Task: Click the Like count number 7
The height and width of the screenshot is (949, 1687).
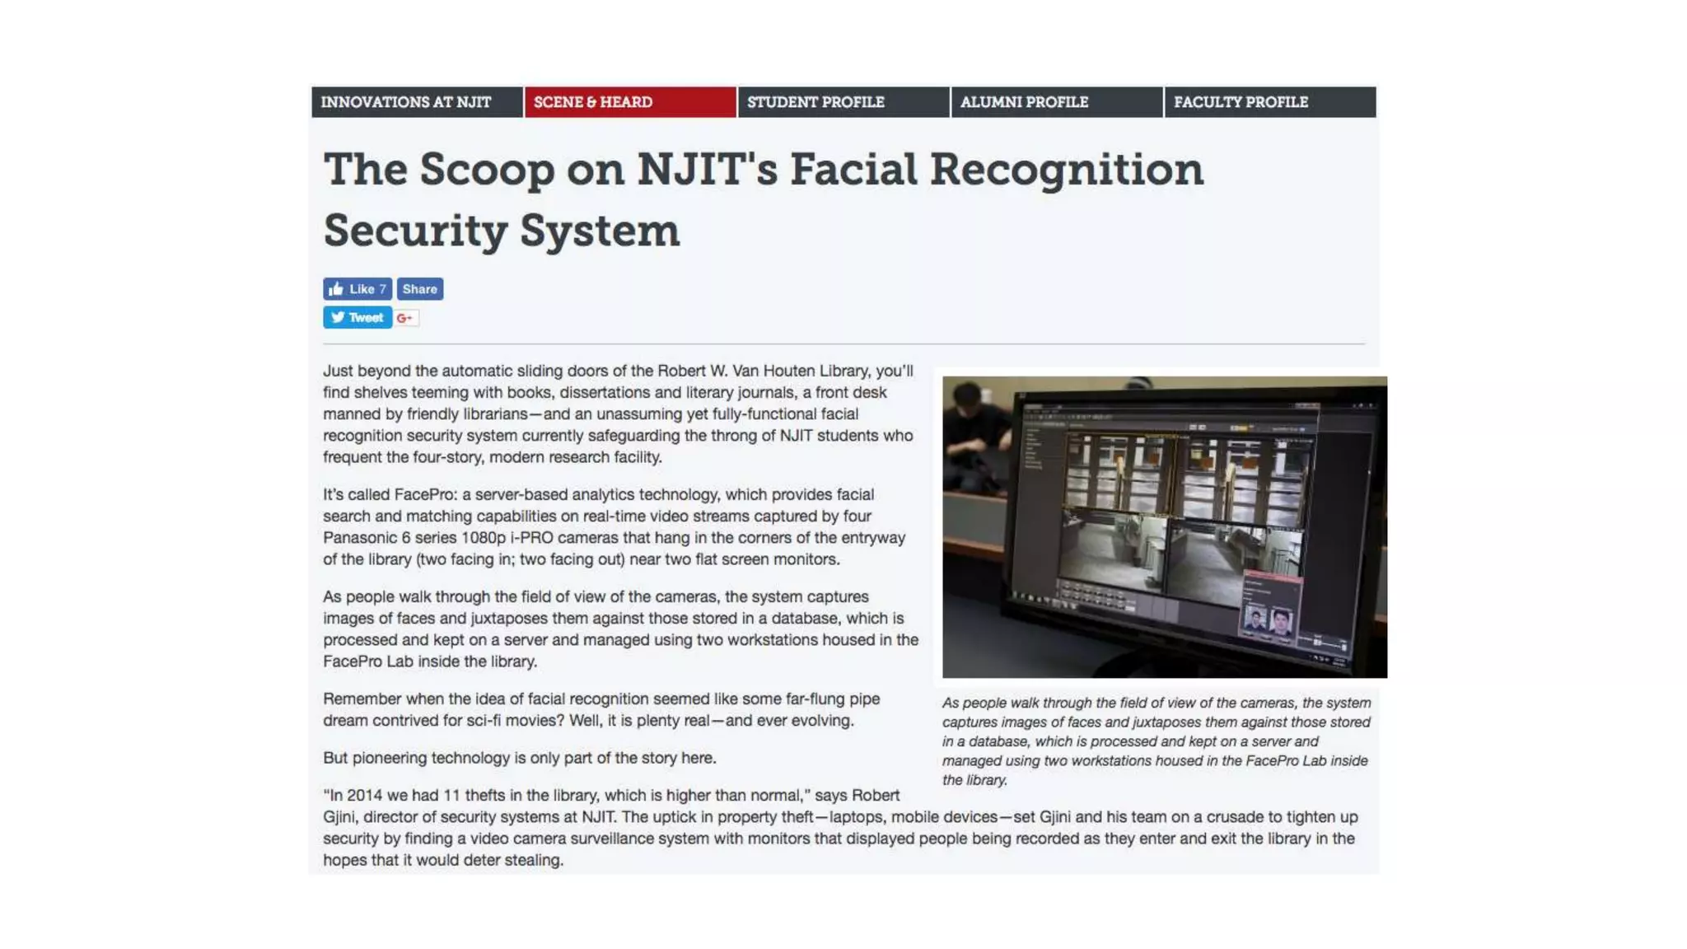Action: click(x=382, y=289)
